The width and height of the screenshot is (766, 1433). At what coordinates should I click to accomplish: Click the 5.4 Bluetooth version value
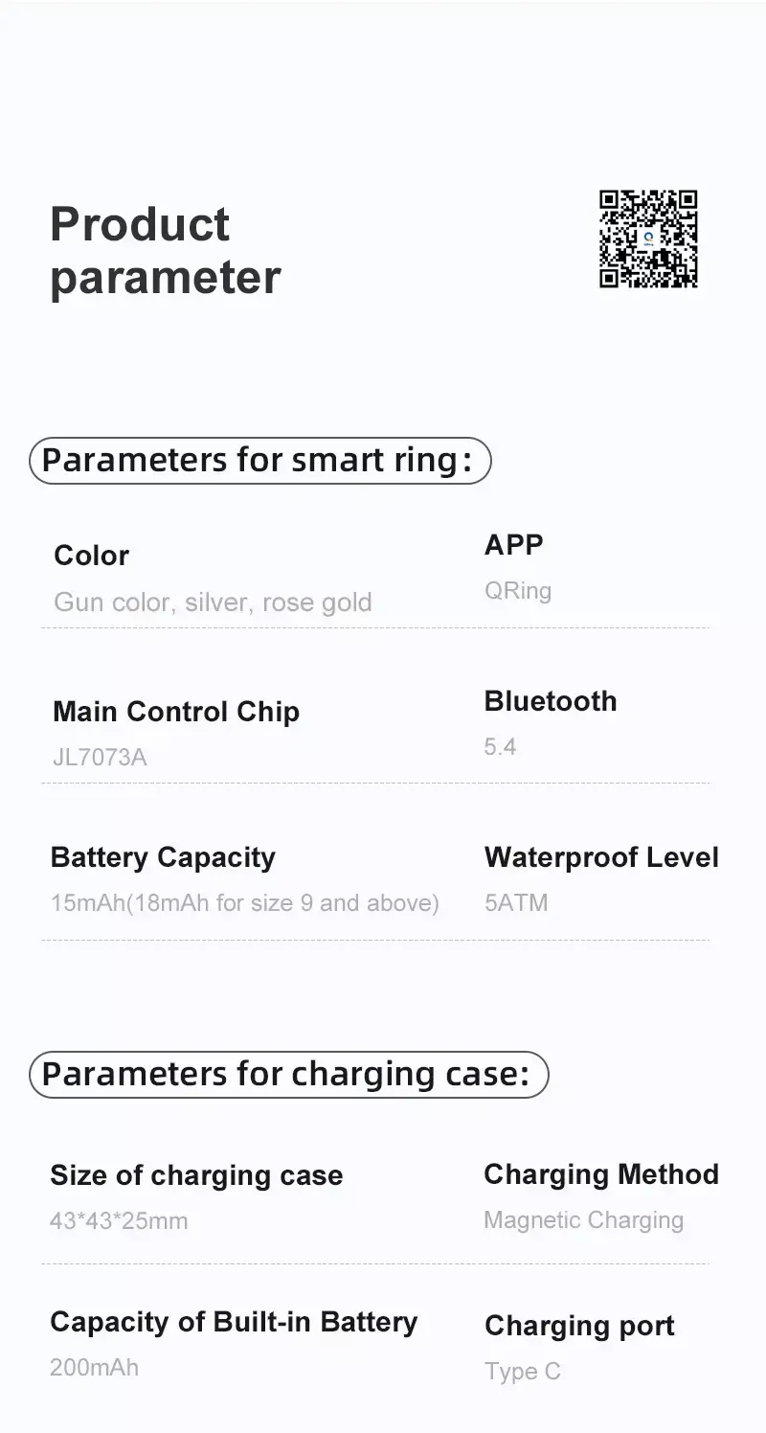tap(500, 747)
